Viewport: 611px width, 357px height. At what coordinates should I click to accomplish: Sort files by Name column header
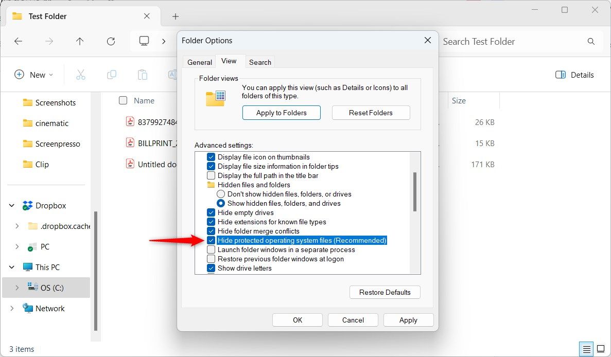(144, 100)
